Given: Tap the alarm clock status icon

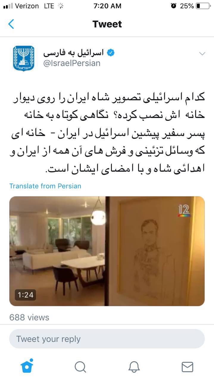Looking at the screenshot, I should coord(174,6).
